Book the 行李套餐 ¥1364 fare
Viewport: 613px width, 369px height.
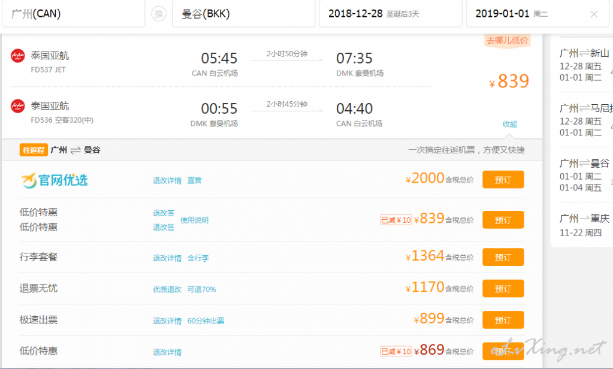pos(503,257)
